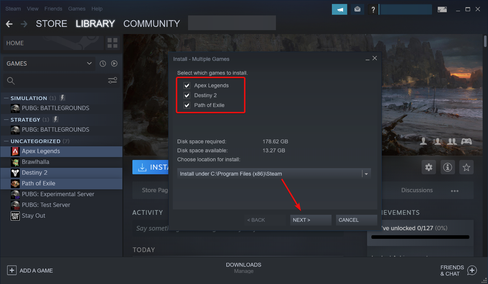Screen dimensions: 488x284
Task: Switch to Big Picture mode
Action: pyautogui.click(x=442, y=9)
